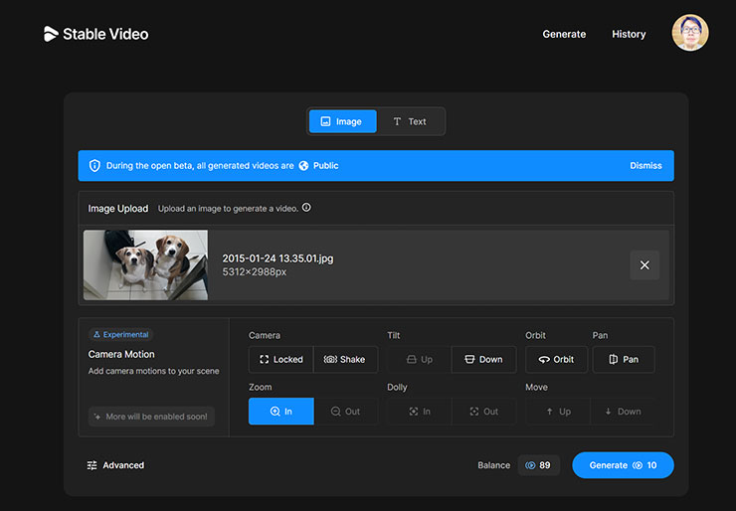Image resolution: width=736 pixels, height=511 pixels.
Task: Choose Zoom Out camera motion
Action: point(345,411)
